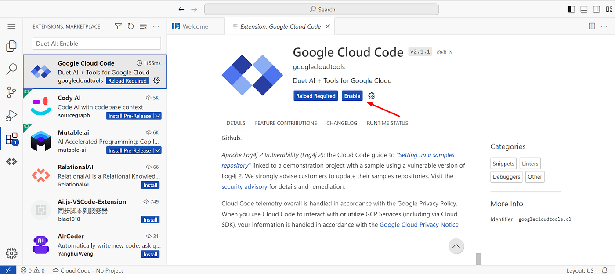This screenshot has height=274, width=615.
Task: Select the Other category
Action: [x=535, y=177]
